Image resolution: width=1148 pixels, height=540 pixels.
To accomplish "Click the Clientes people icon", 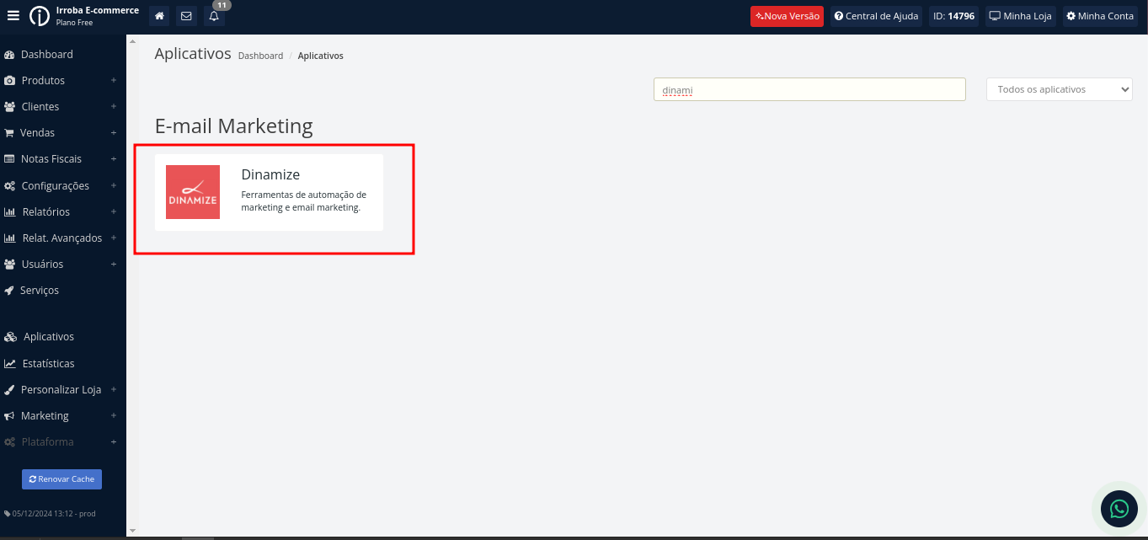I will [10, 107].
